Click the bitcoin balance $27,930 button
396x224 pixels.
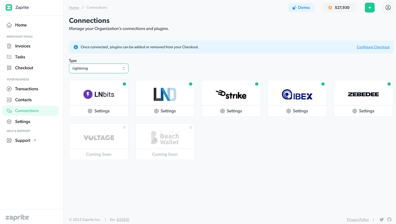click(339, 8)
